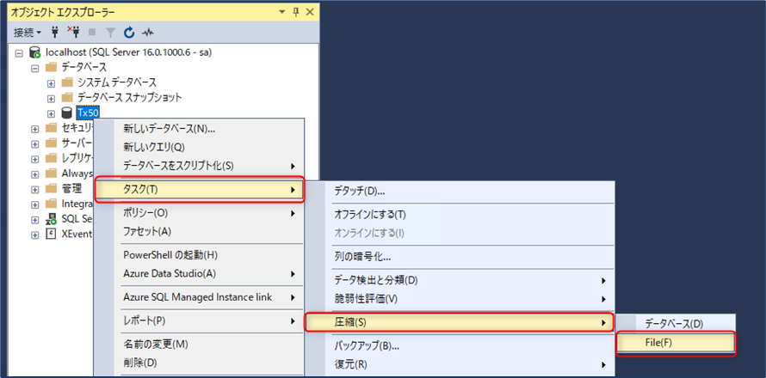Image resolution: width=766 pixels, height=378 pixels.
Task: Click the disconnect plug icon with red X
Action: pyautogui.click(x=74, y=33)
